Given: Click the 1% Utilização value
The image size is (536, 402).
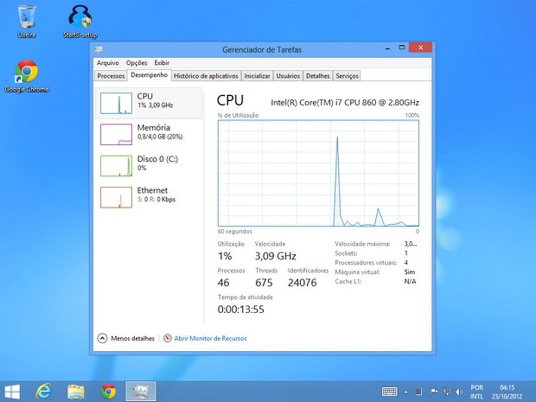Looking at the screenshot, I should pyautogui.click(x=225, y=256).
